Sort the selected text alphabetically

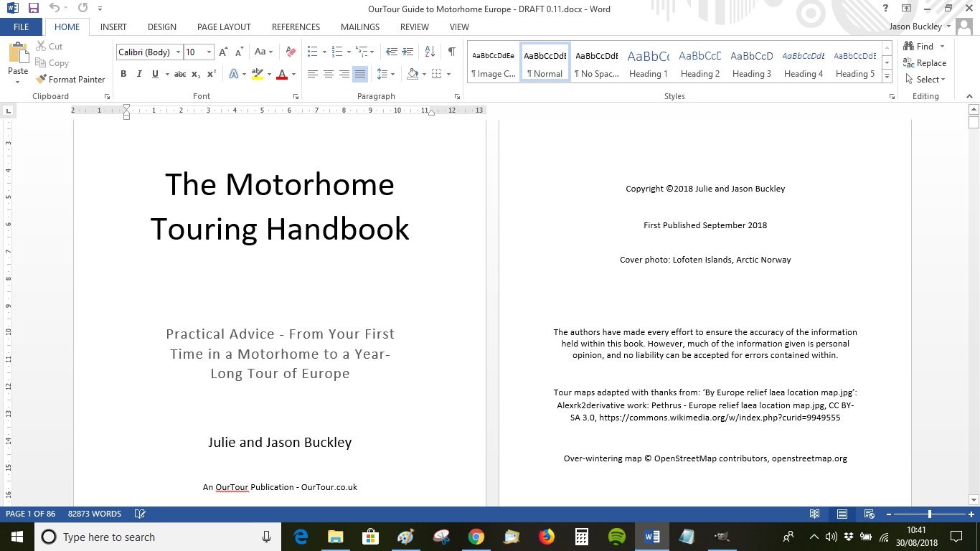[x=429, y=52]
